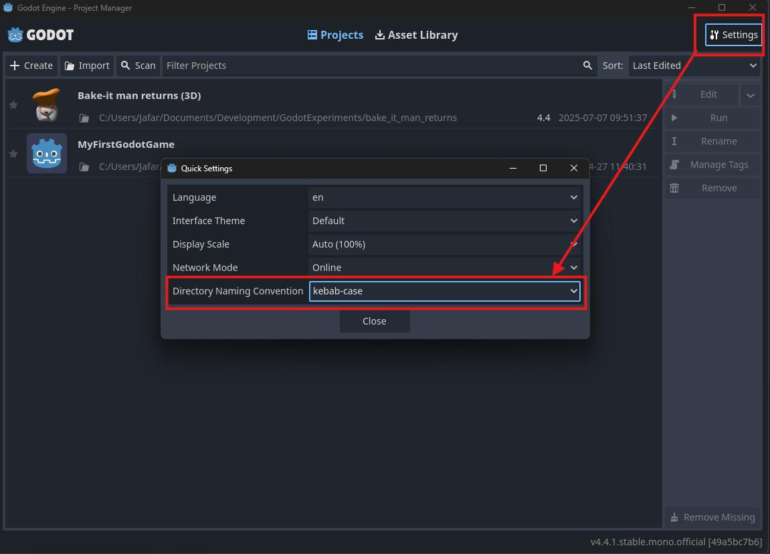Open the Interface Theme dropdown

[x=444, y=221]
